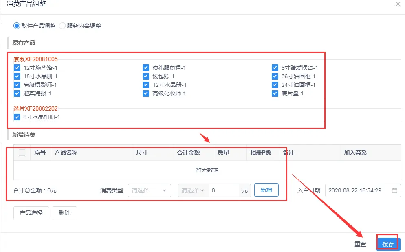Save changes with the 保存 button
Viewport: 405px width, 252px height.
click(x=388, y=244)
